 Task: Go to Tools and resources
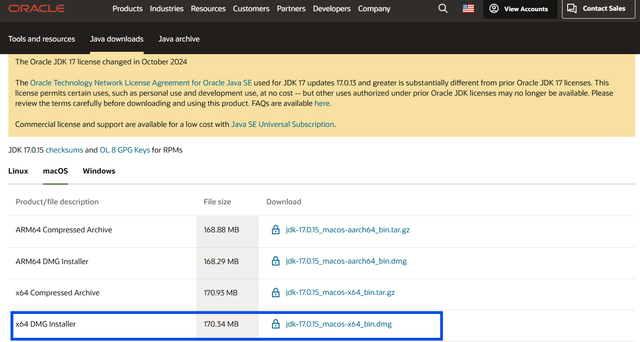[42, 39]
